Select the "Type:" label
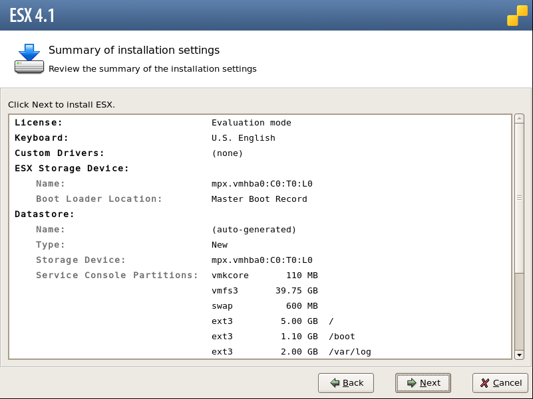533x399 pixels. click(51, 244)
